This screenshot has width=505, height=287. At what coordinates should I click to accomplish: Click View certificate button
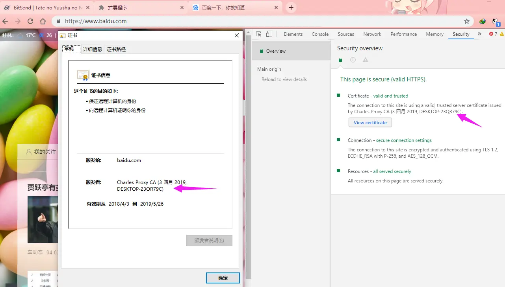pyautogui.click(x=370, y=123)
